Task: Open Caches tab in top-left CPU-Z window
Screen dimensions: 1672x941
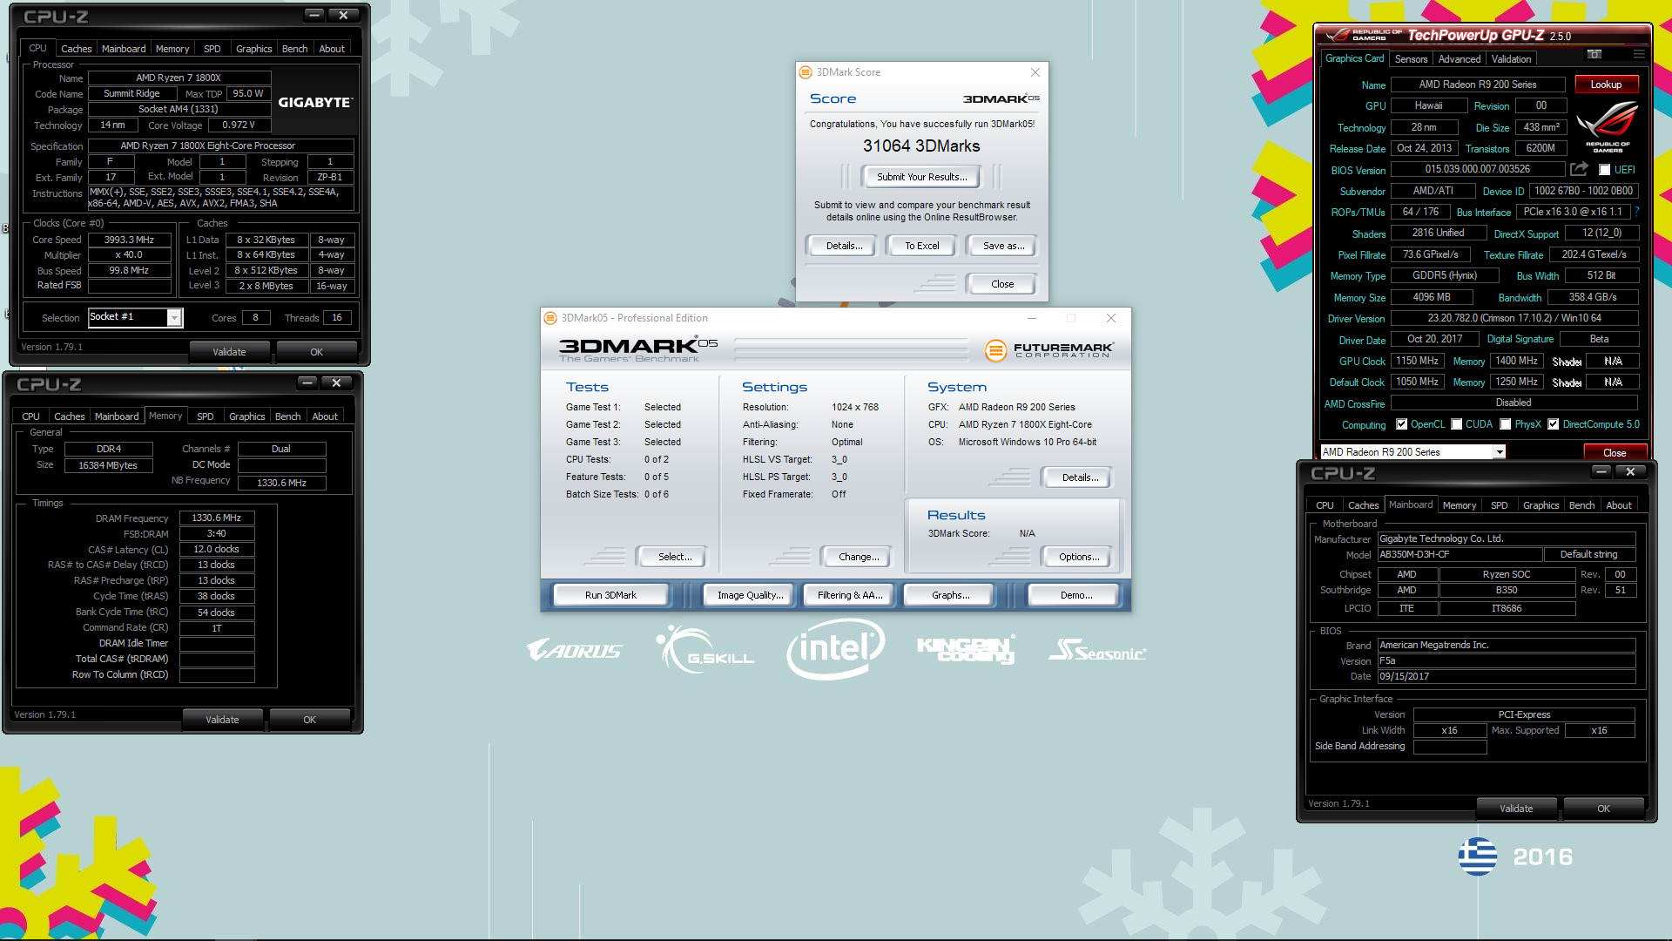Action: [76, 49]
